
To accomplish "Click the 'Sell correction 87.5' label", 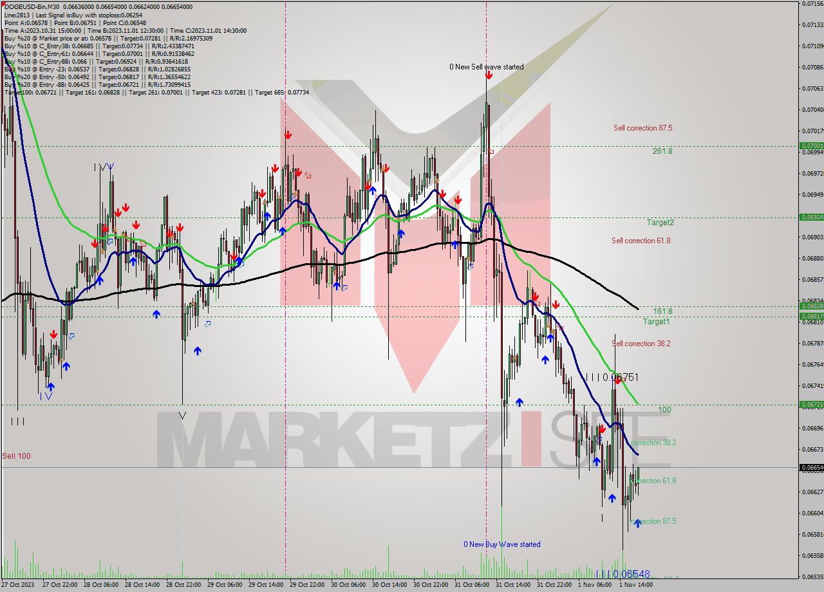I will pos(643,128).
